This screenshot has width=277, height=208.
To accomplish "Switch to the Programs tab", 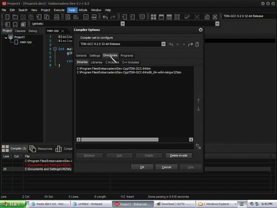I will click(127, 56).
